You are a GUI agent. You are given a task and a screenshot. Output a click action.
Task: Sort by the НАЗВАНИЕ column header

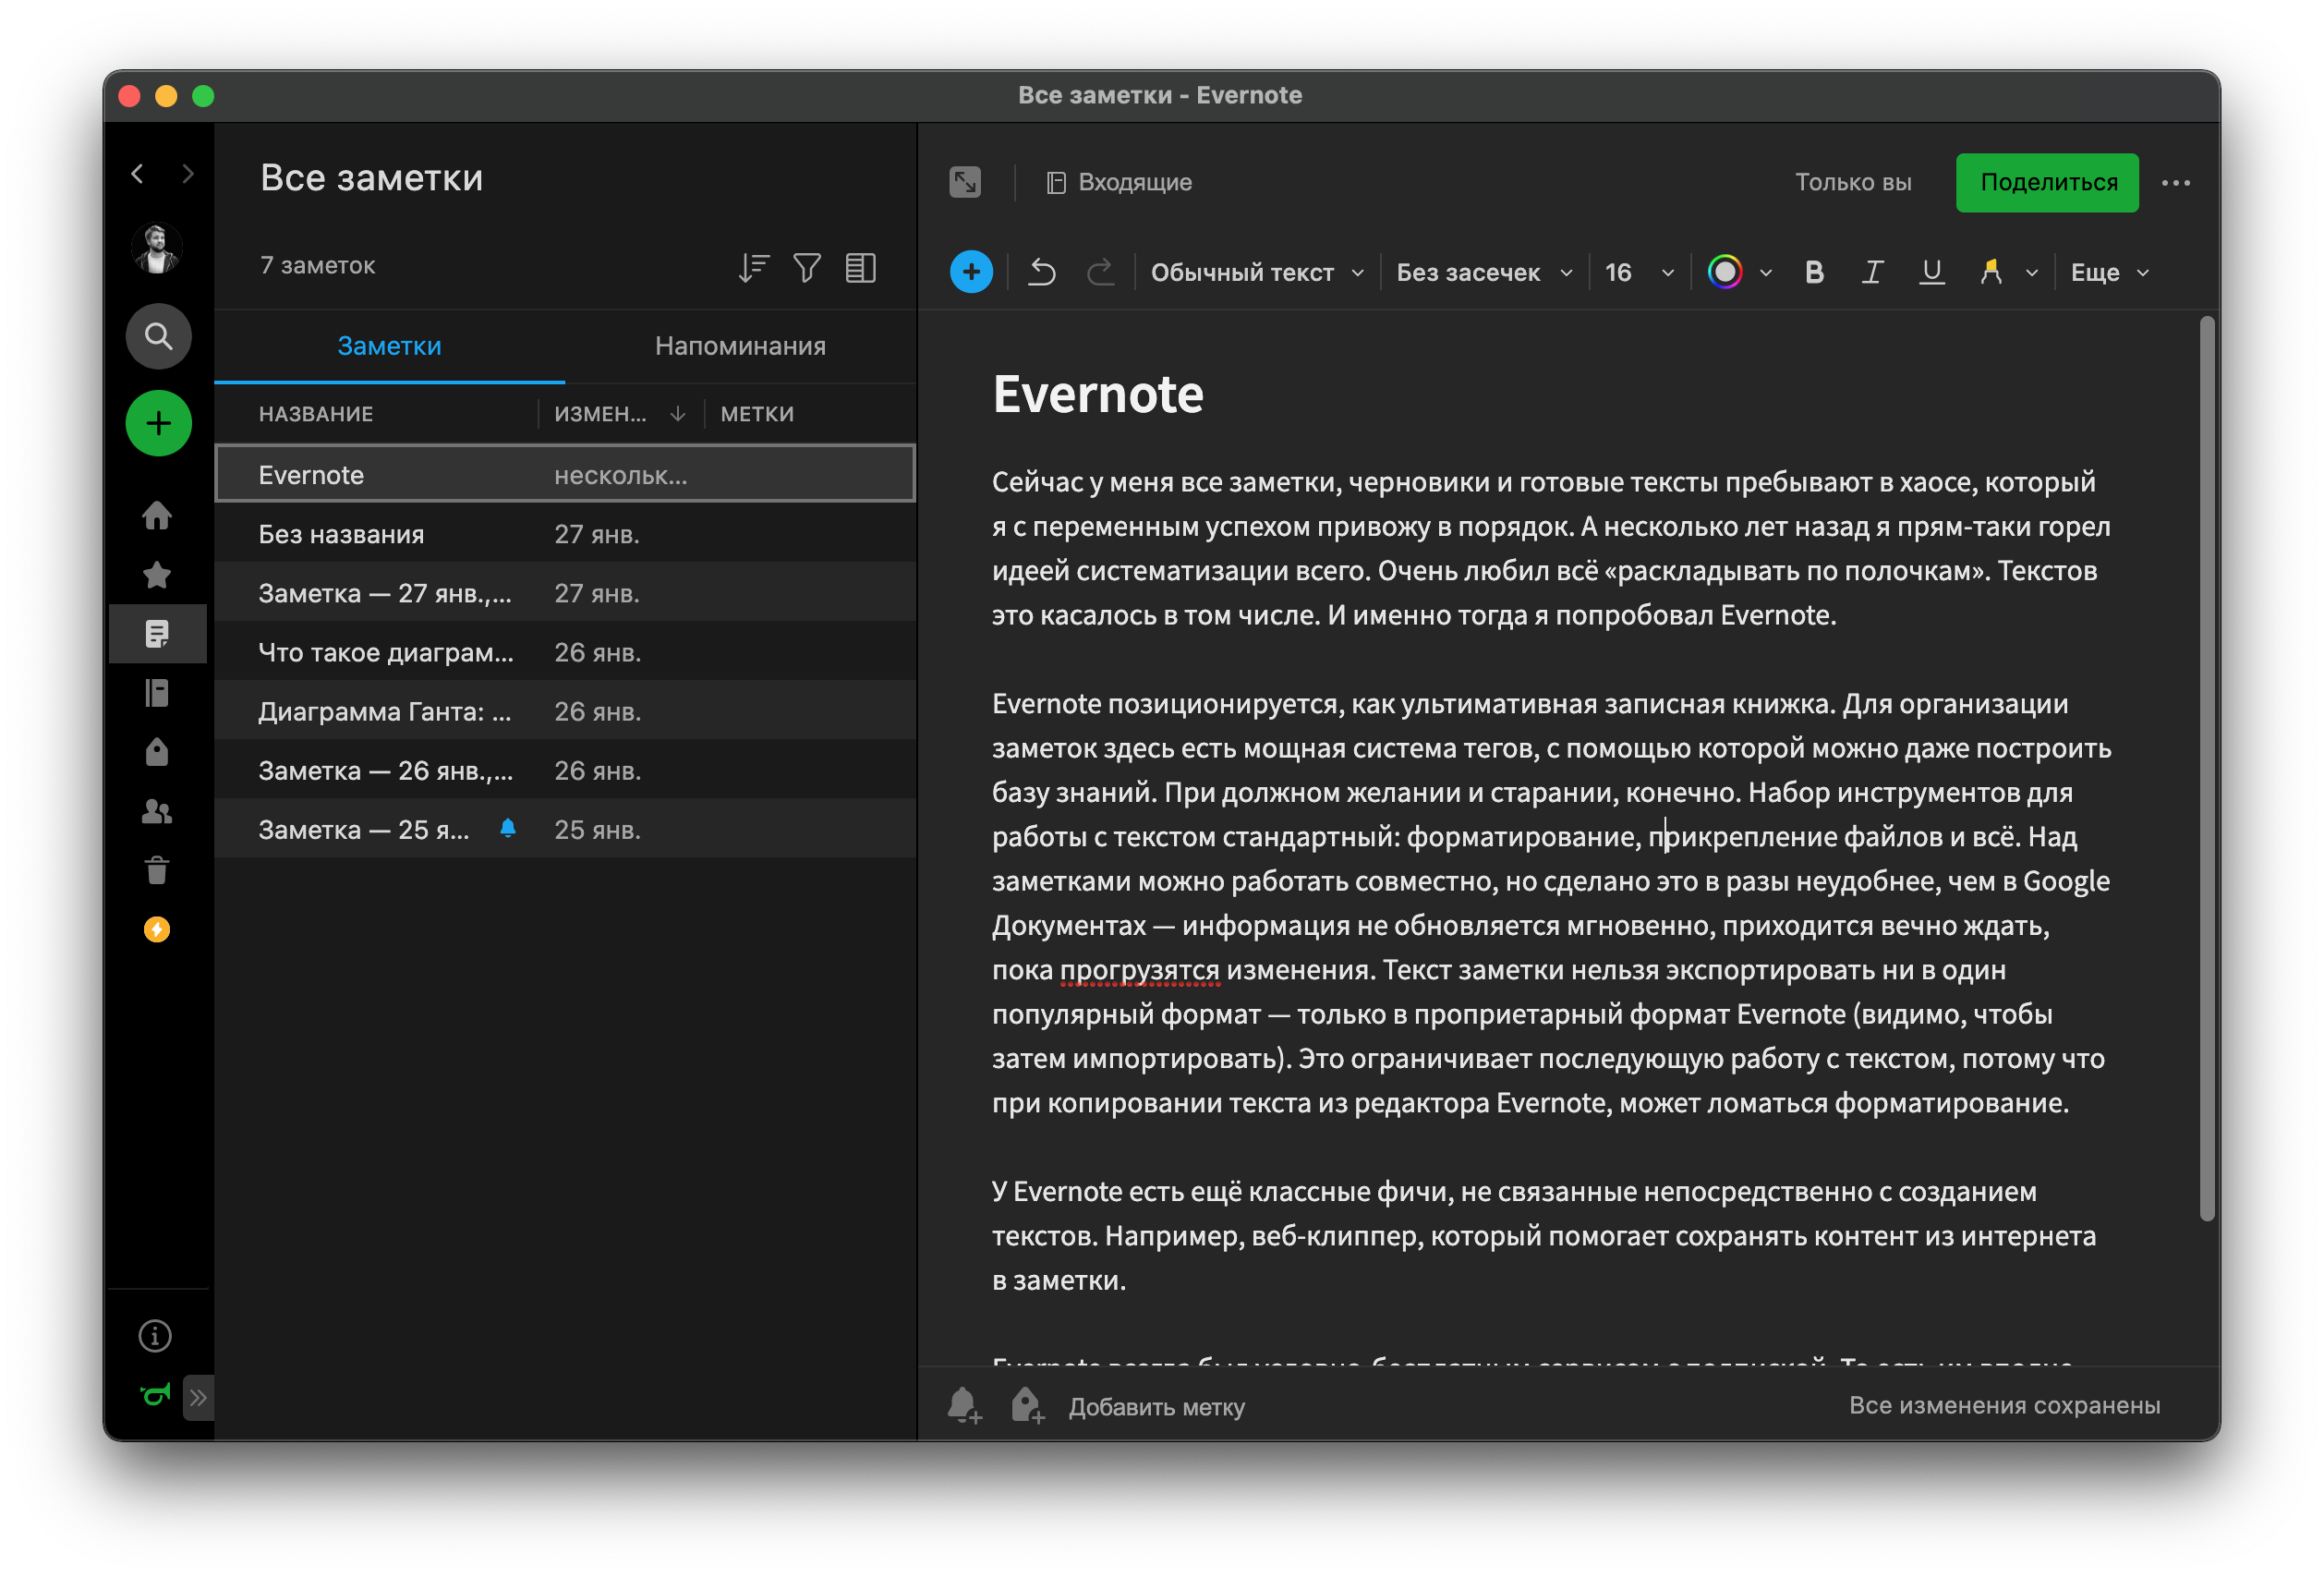click(x=316, y=414)
